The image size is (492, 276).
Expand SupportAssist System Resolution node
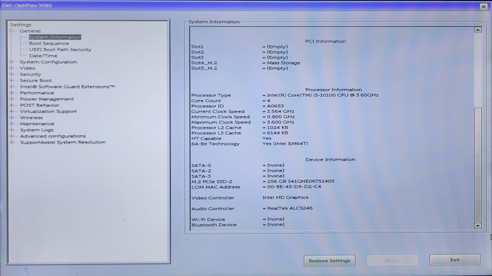(11, 142)
